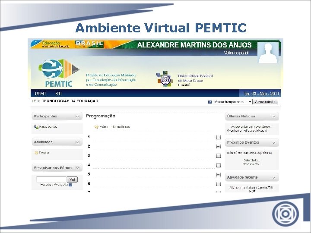Open the Pesquisa Avançada link
311x233 pixels.
pyautogui.click(x=54, y=185)
